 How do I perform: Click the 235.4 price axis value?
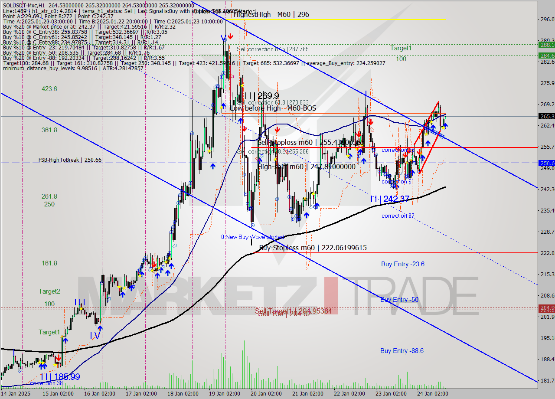(547, 210)
